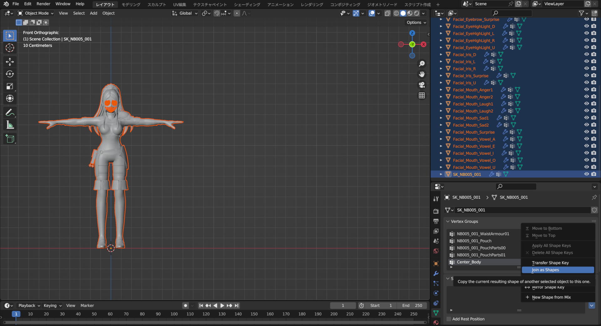
Task: Toggle the snapping magnet button
Action: 217,13
